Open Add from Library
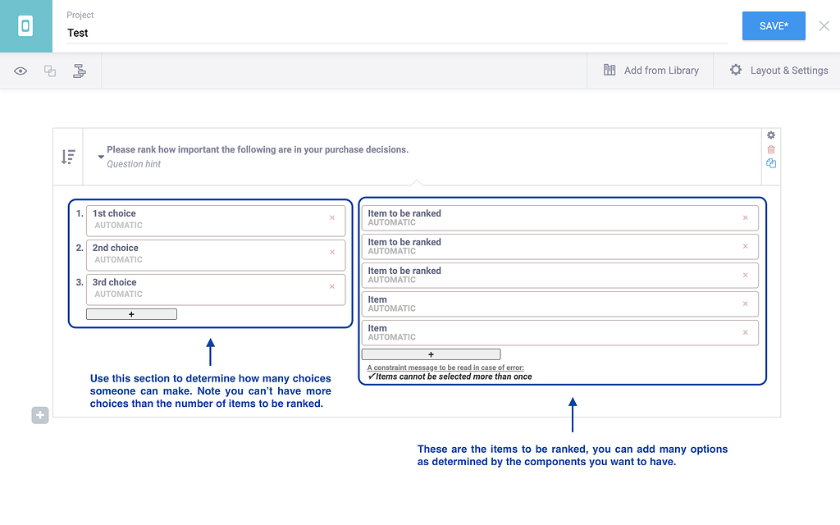This screenshot has height=525, width=840. click(651, 71)
